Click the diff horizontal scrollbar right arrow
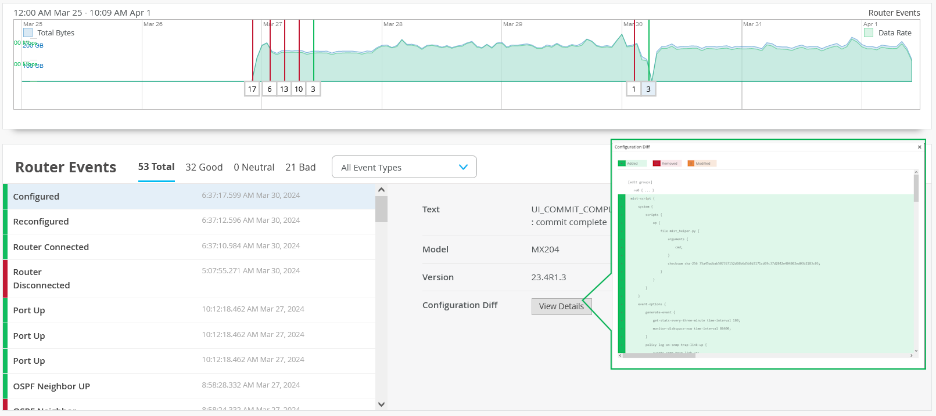This screenshot has width=936, height=416. 910,356
